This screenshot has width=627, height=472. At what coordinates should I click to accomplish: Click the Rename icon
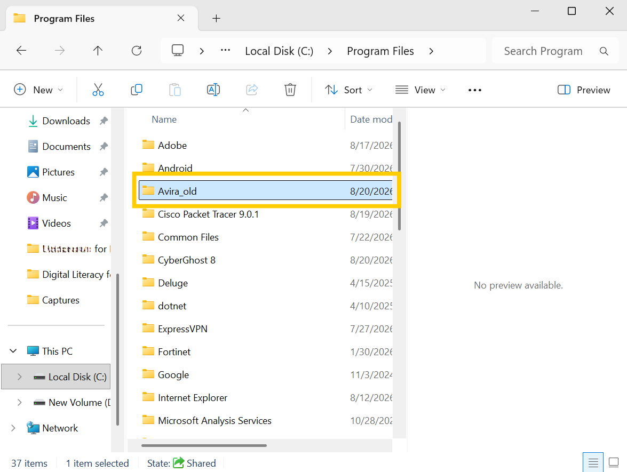(213, 90)
